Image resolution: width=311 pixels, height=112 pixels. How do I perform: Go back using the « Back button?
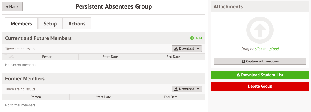pyautogui.click(x=12, y=6)
